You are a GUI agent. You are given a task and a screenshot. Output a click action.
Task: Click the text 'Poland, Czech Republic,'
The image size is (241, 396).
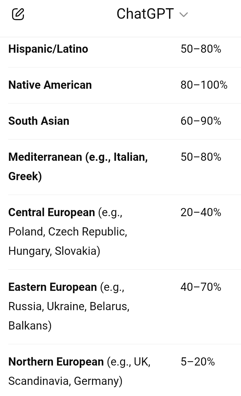pyautogui.click(x=68, y=232)
